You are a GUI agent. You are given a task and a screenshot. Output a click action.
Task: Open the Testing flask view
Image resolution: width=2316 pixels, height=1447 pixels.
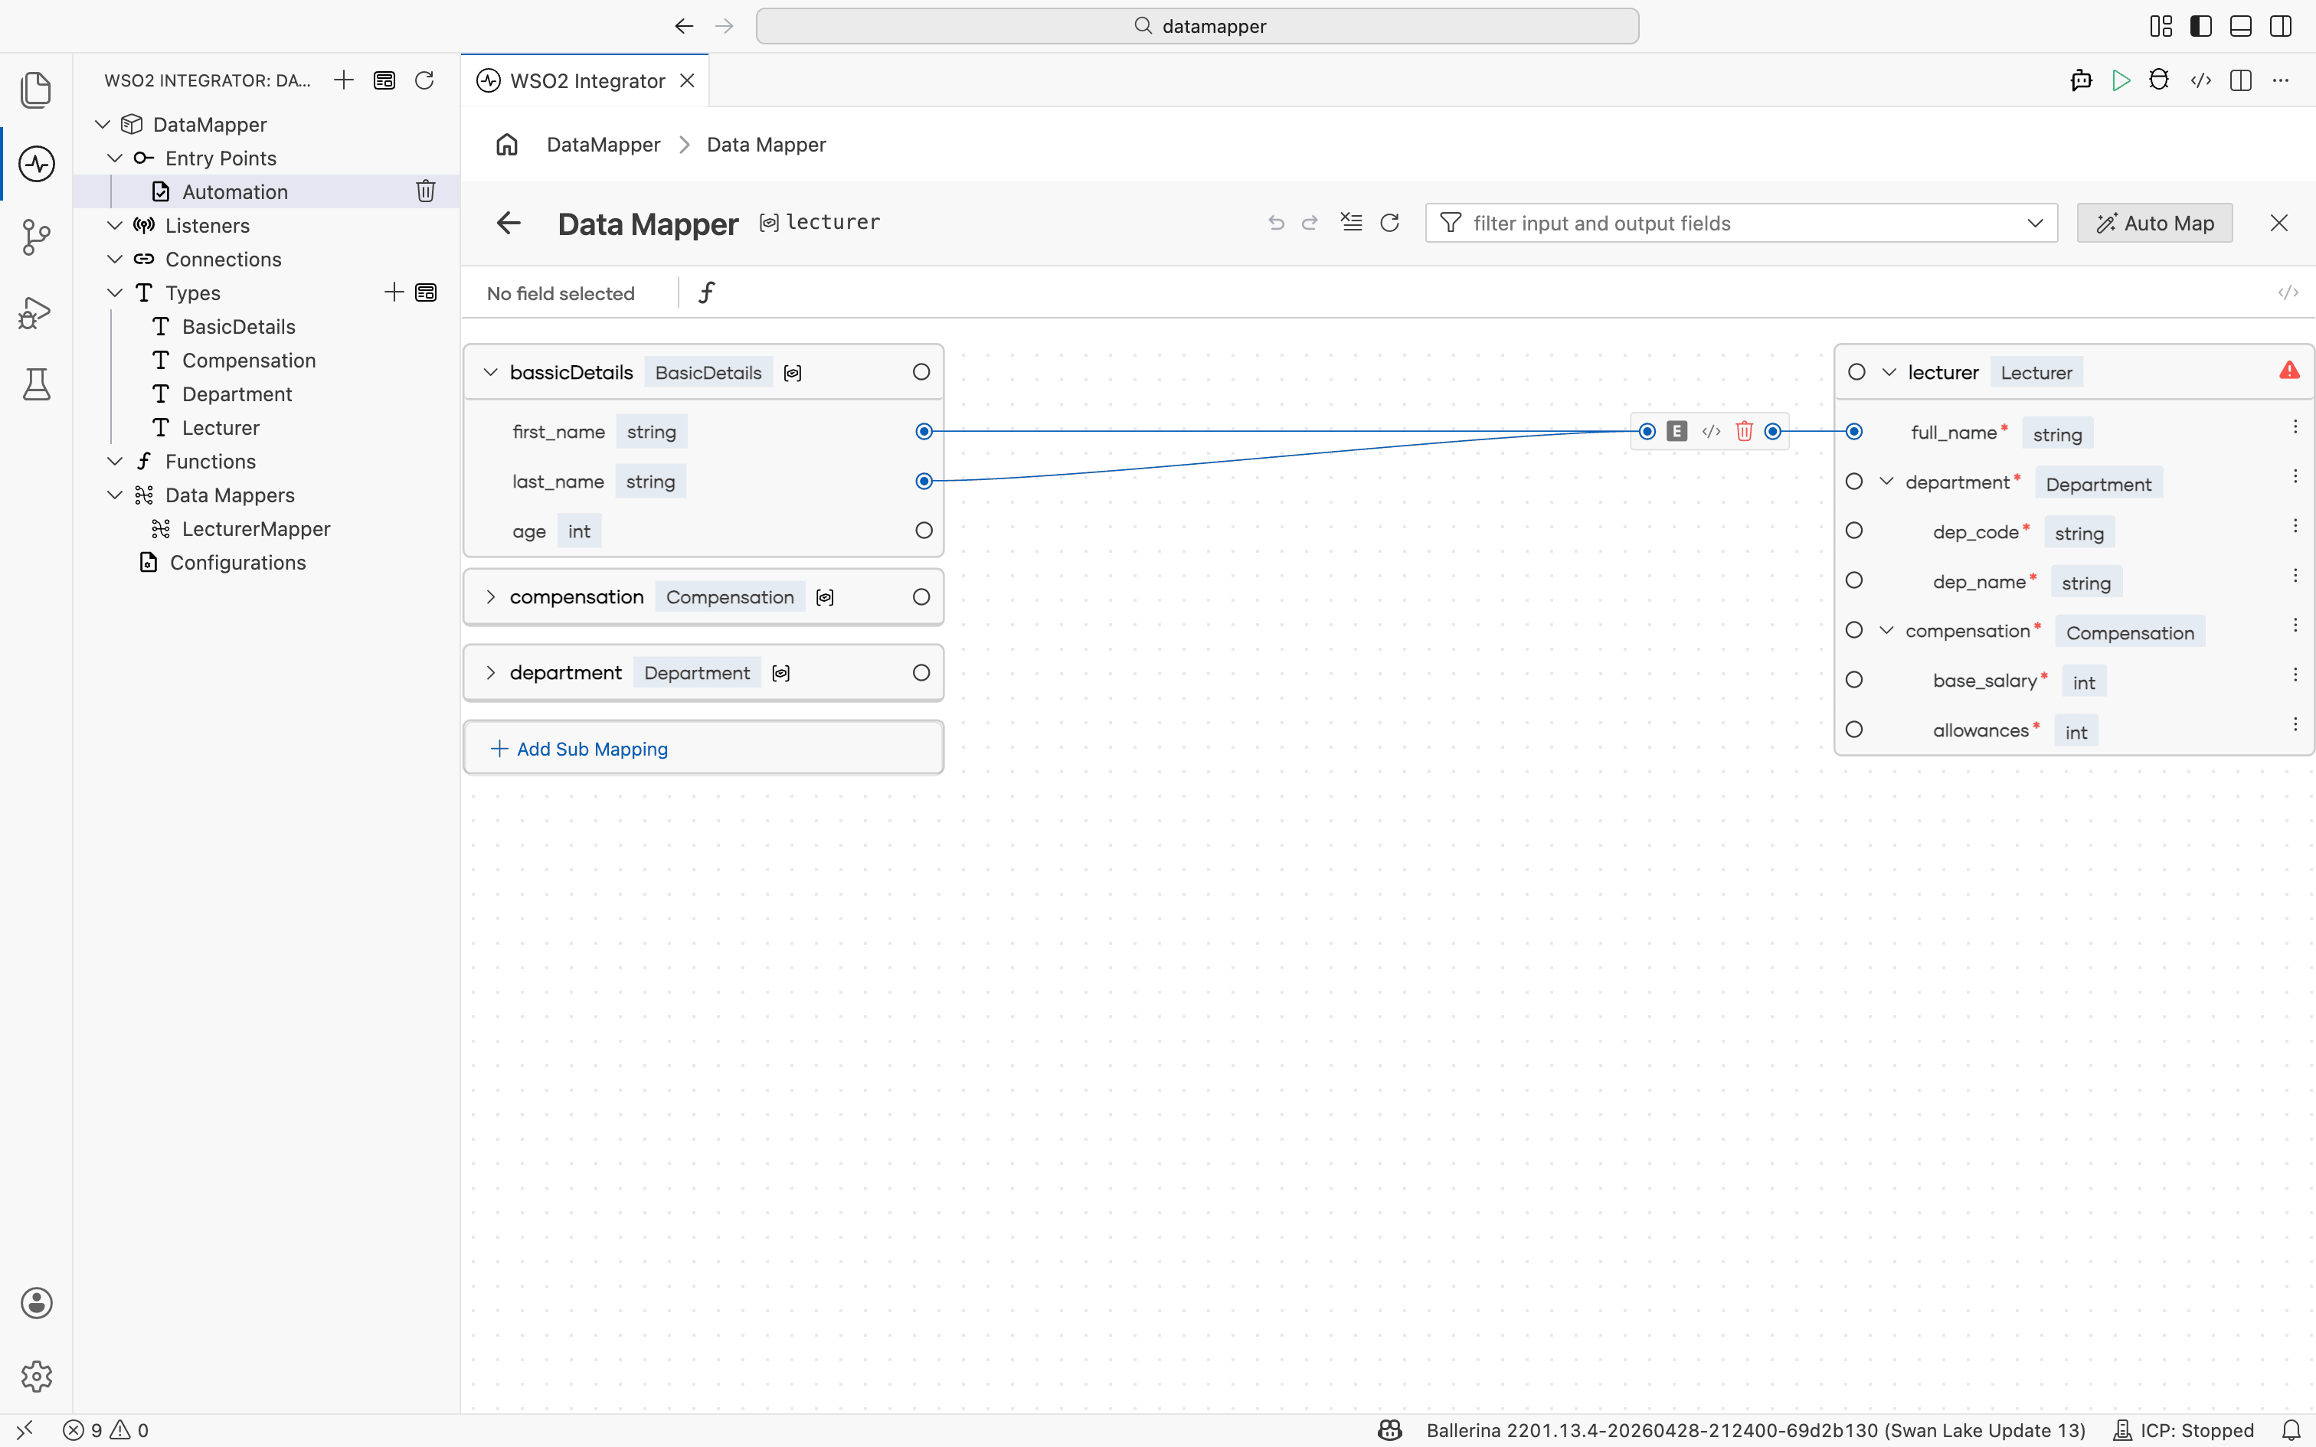(x=36, y=384)
